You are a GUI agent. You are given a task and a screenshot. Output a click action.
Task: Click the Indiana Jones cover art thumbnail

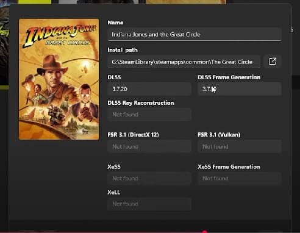coord(59,79)
